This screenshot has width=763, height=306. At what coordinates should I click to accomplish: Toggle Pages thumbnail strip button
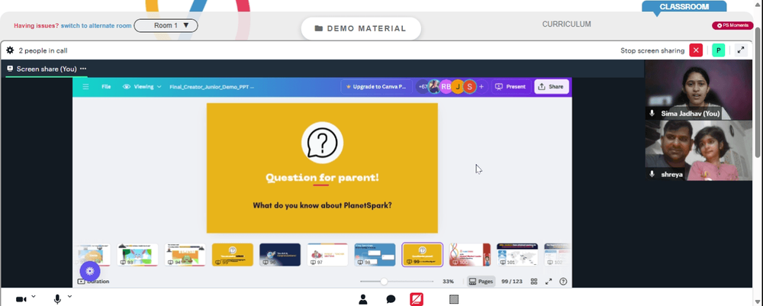pyautogui.click(x=481, y=281)
